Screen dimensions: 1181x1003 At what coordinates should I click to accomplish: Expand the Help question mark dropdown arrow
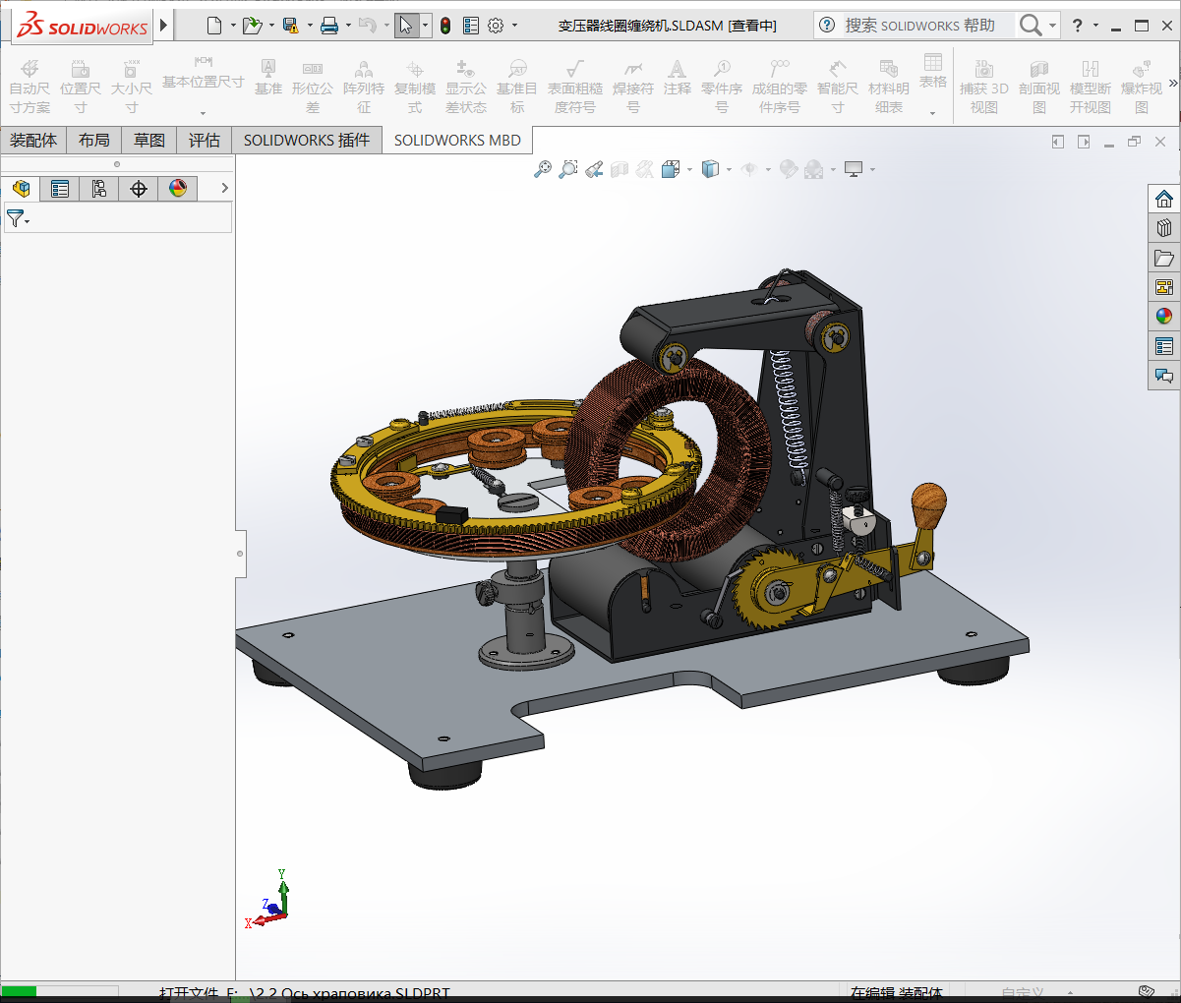tap(1096, 26)
